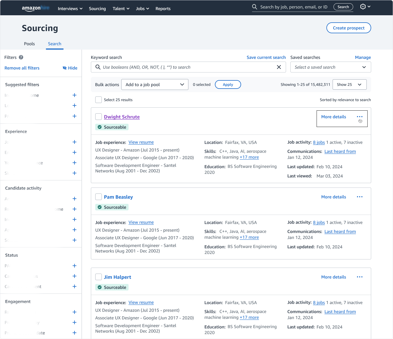Tick the checkbox next to Dwight Schrute
Viewport: 393px width, 339px height.
click(99, 117)
